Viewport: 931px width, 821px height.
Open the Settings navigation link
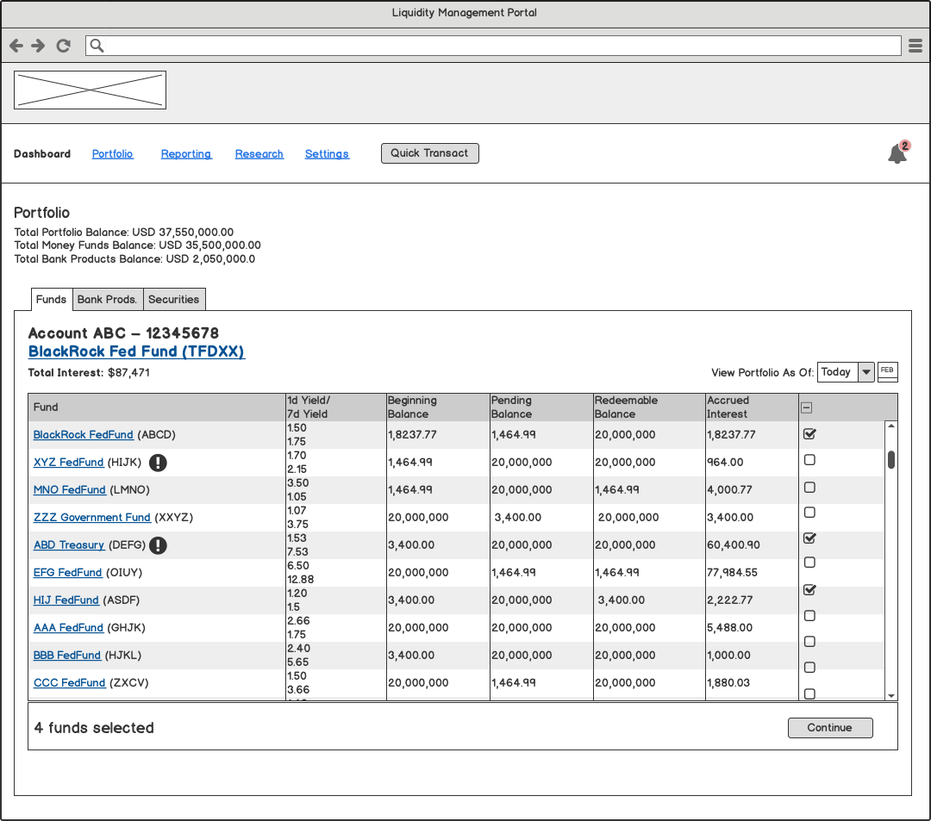point(328,153)
